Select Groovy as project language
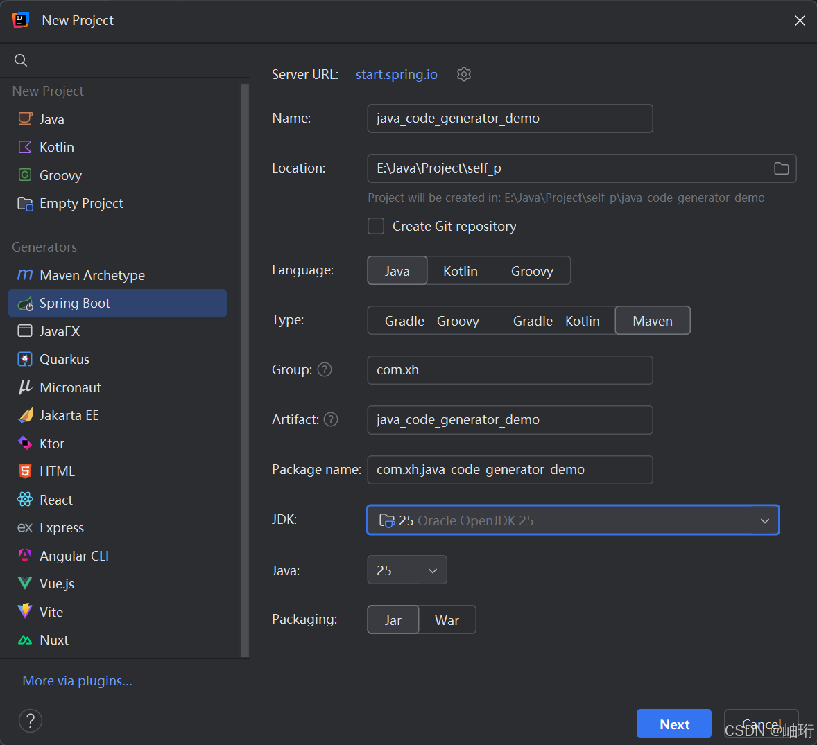Image resolution: width=817 pixels, height=745 pixels. point(532,271)
